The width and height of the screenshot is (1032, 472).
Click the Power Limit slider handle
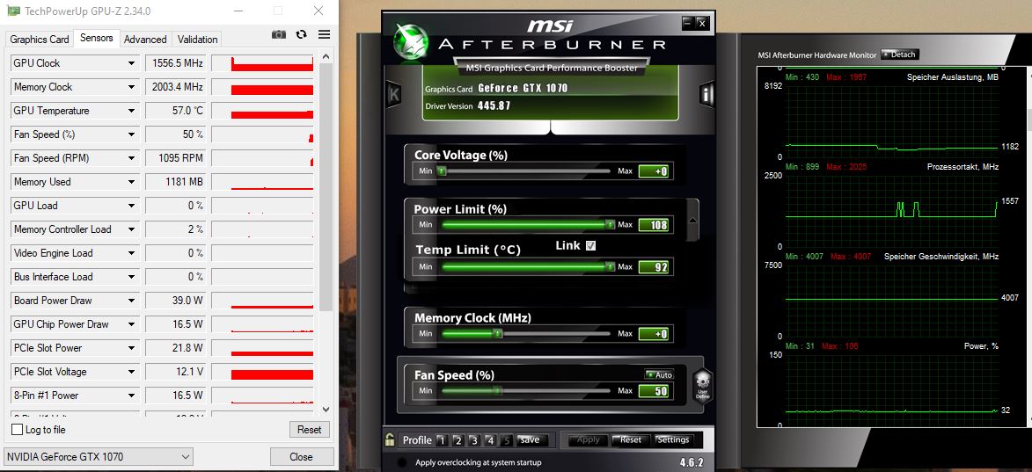[610, 224]
